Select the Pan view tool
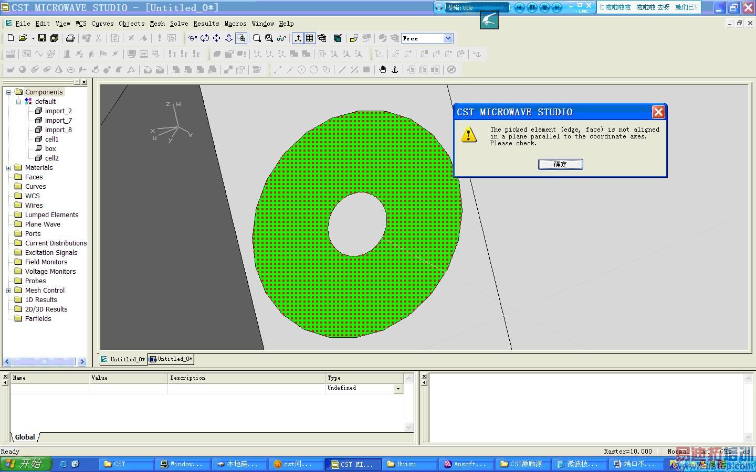Screen dimensions: 756x472 coord(216,38)
